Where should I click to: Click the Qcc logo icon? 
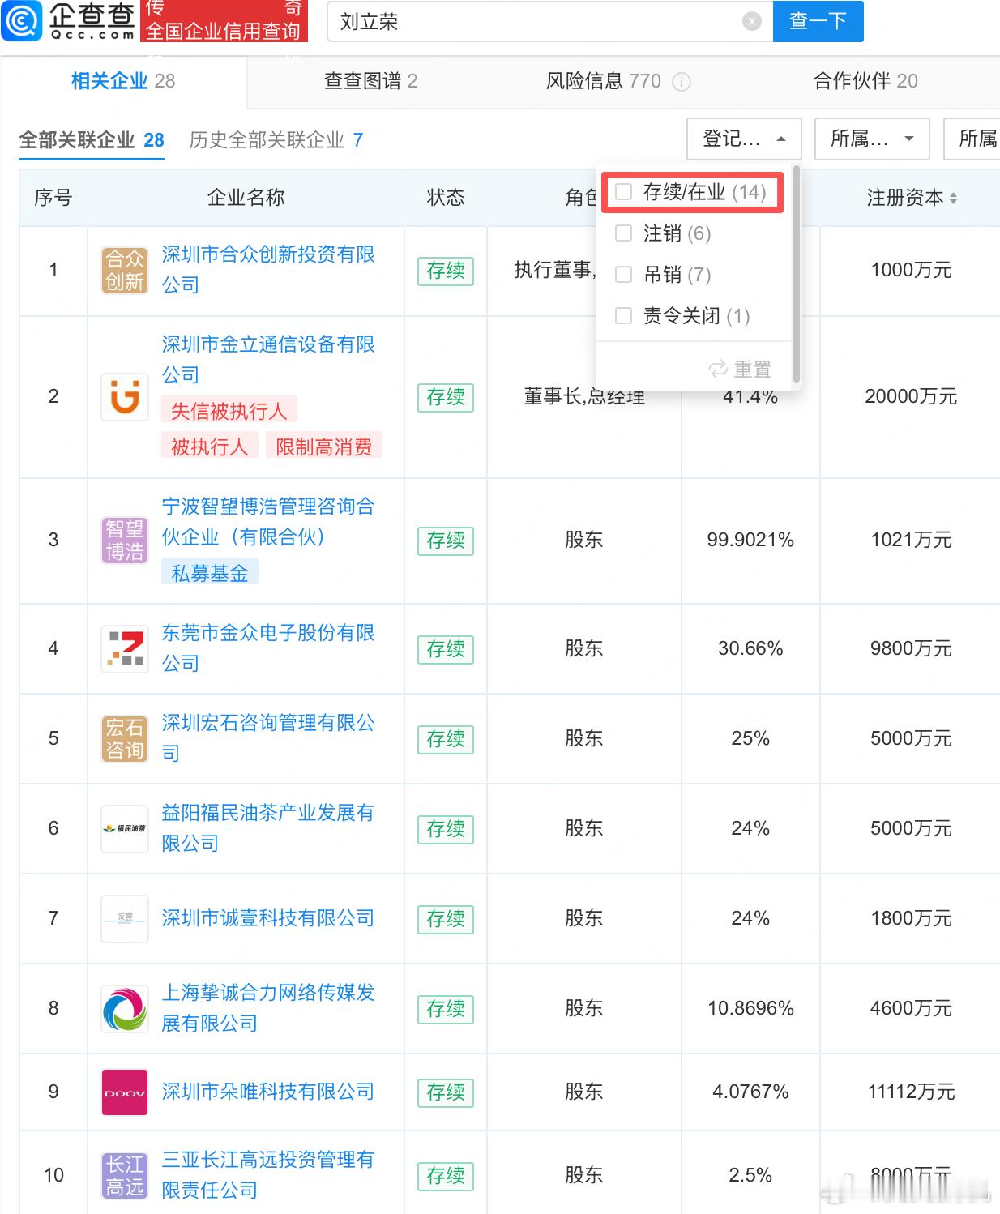(22, 20)
